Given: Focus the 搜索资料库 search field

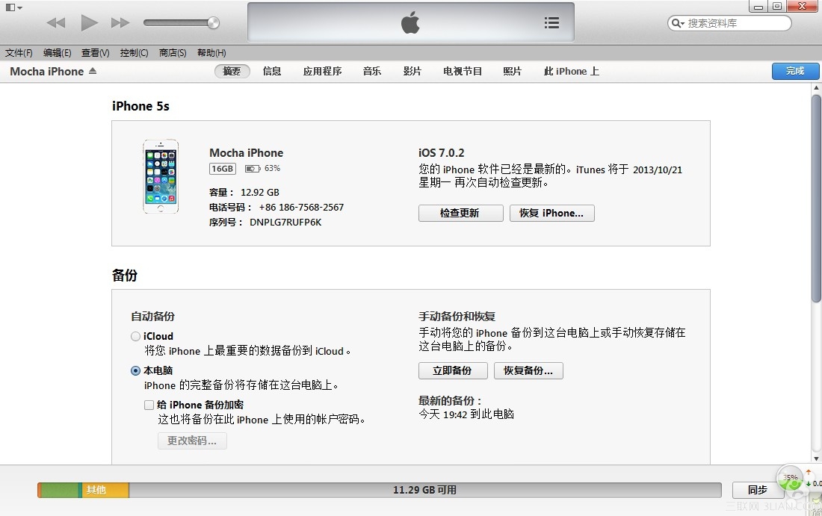Looking at the screenshot, I should pyautogui.click(x=729, y=23).
